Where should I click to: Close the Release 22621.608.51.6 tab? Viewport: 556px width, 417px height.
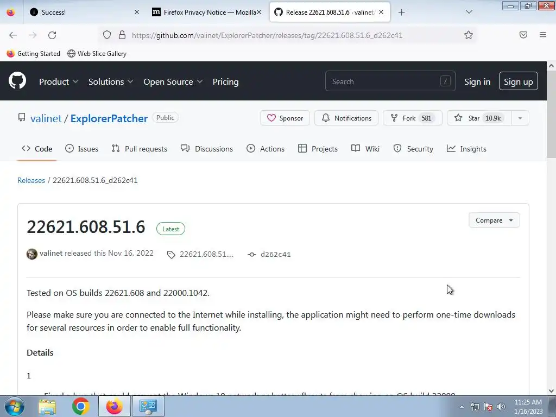pos(381,12)
